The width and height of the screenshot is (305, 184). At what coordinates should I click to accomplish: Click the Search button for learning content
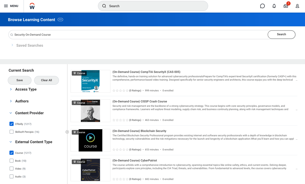coord(281,34)
